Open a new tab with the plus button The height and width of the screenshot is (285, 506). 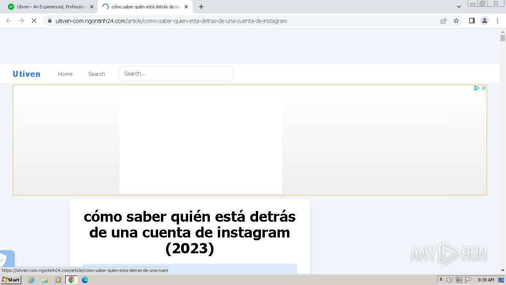pyautogui.click(x=201, y=7)
